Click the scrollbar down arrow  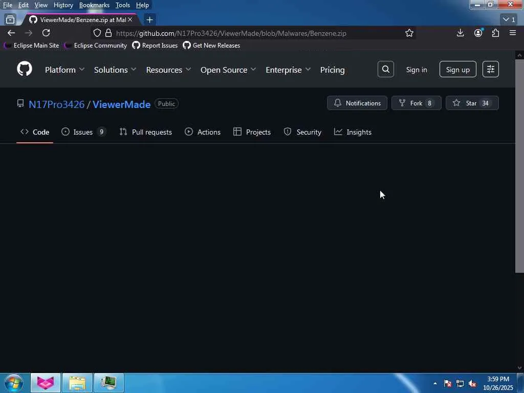coord(519,367)
